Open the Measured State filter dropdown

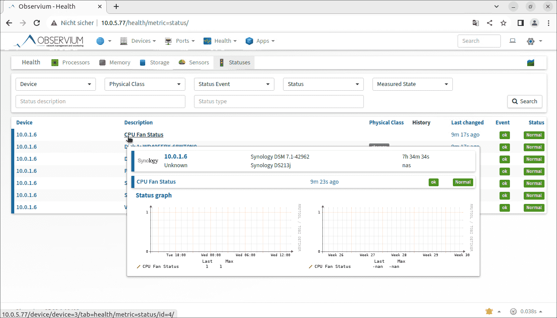[x=413, y=84]
